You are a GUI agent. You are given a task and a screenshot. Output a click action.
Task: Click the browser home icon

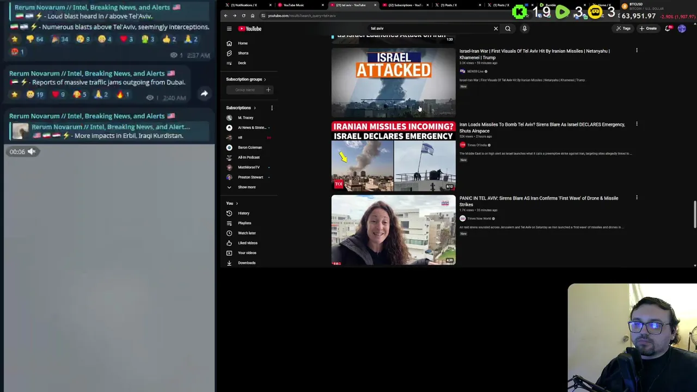tap(253, 15)
